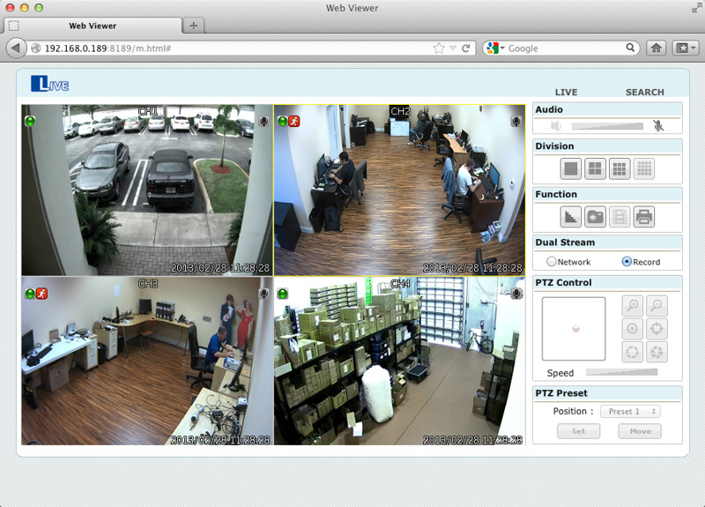Switch to the SEARCH tab

coord(645,92)
